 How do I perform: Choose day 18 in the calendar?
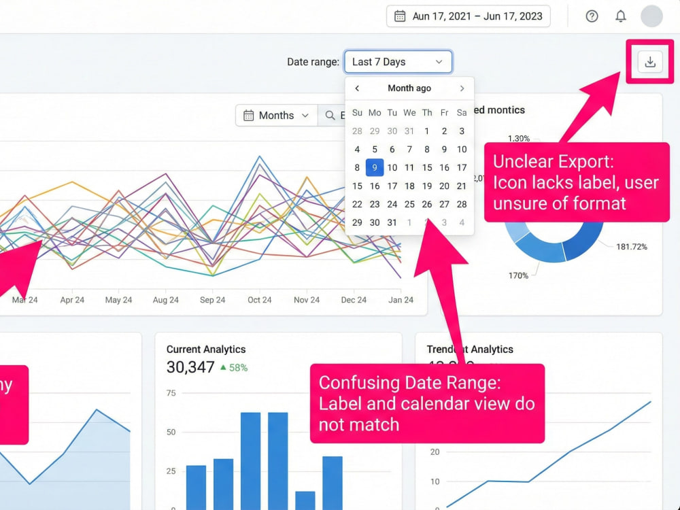(409, 186)
